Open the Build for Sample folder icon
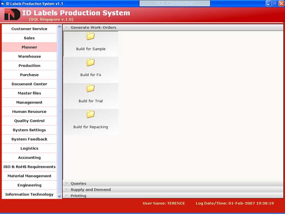Screen dimensions: 285x214 pos(91,36)
